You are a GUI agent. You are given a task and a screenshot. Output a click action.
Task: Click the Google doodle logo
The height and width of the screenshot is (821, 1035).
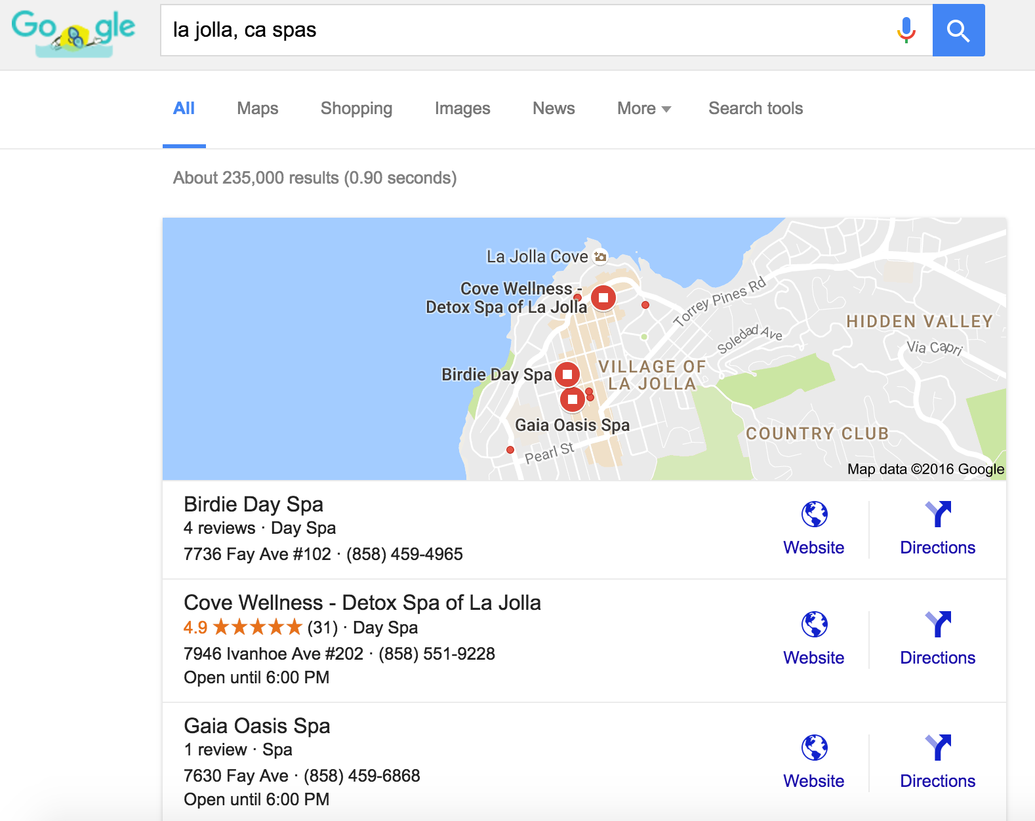click(73, 31)
